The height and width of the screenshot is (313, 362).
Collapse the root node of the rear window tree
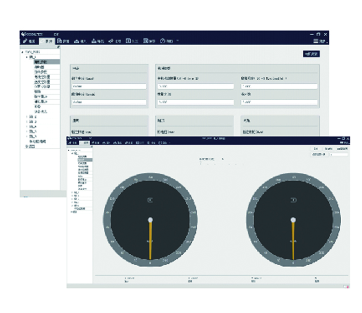pos(22,51)
